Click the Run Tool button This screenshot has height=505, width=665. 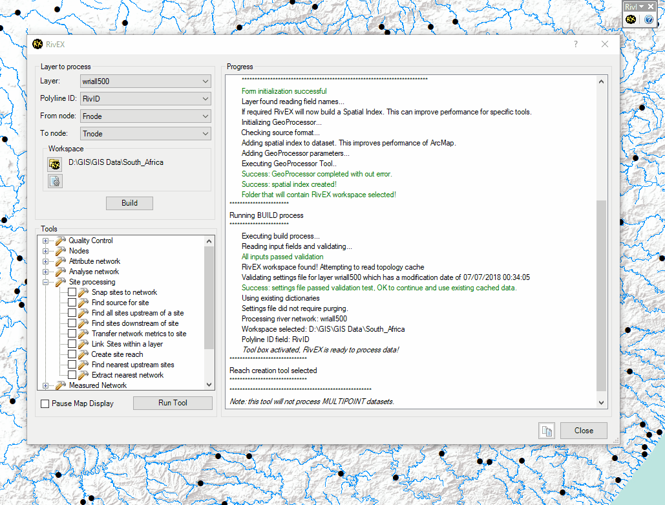(173, 403)
